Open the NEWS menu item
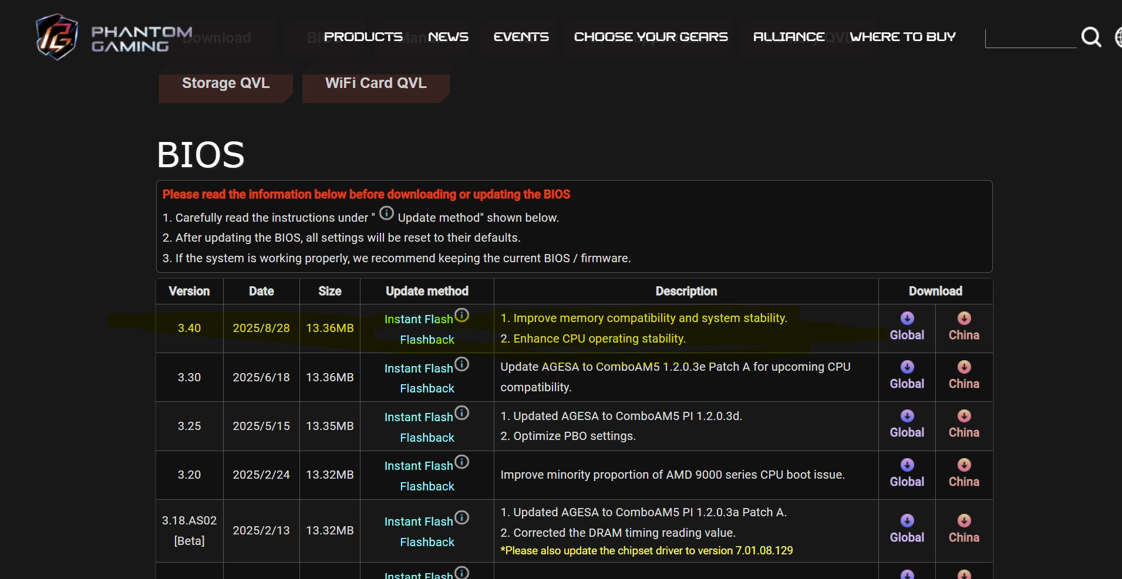This screenshot has height=579, width=1122. (x=448, y=37)
